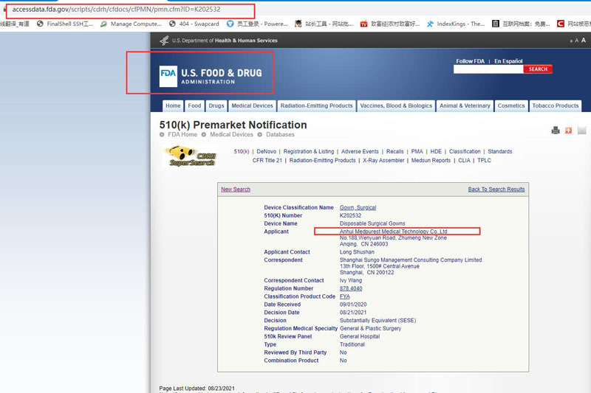
Task: Click the CLIA link
Action: click(464, 160)
